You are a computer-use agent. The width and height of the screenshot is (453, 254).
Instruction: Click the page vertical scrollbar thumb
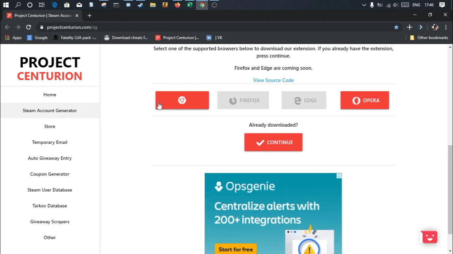(x=450, y=189)
